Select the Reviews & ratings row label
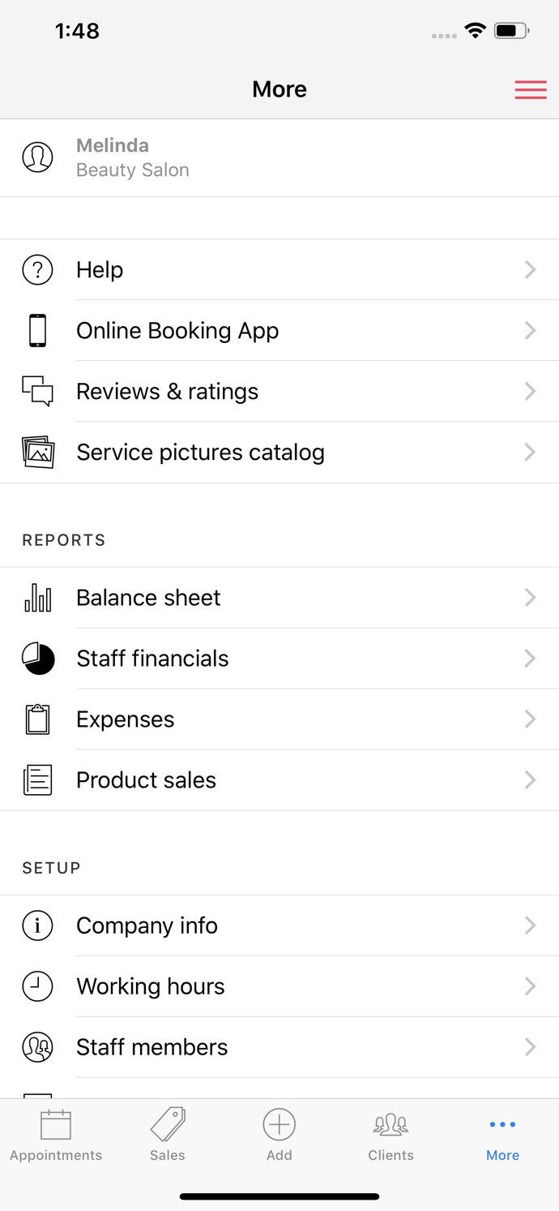The height and width of the screenshot is (1211, 559). 167,392
